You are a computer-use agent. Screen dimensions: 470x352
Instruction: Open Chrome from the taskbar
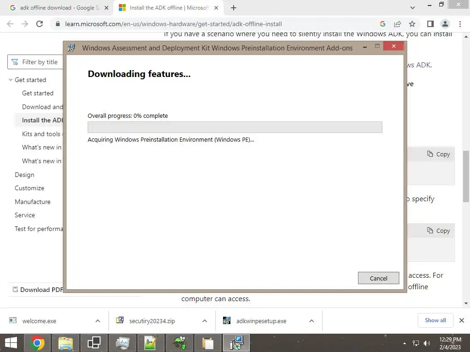pyautogui.click(x=37, y=343)
